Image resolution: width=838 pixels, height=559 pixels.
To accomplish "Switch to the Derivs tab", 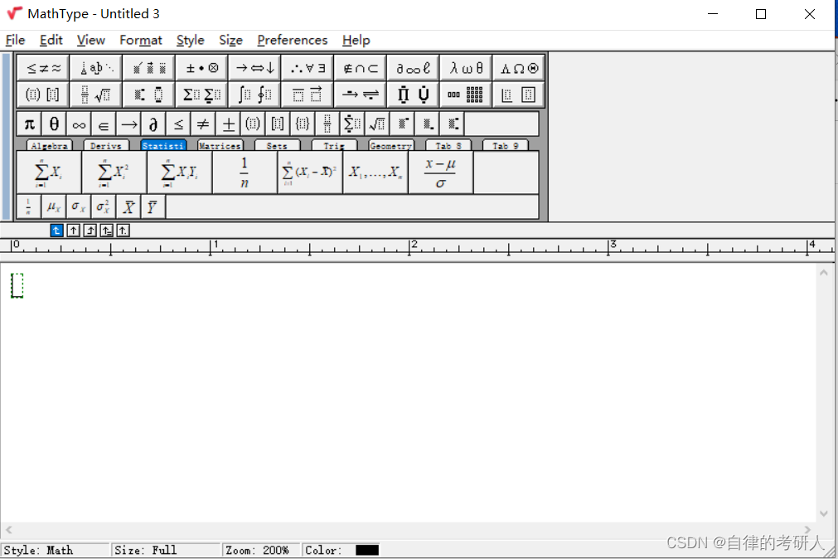I will 106,145.
